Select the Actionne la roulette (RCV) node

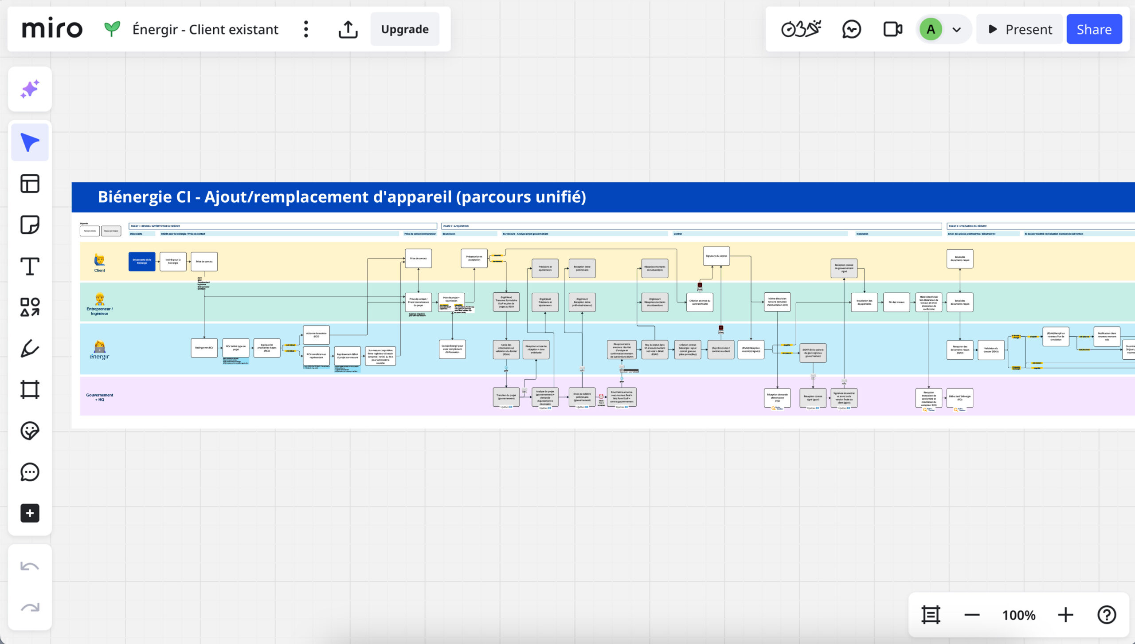coord(316,335)
